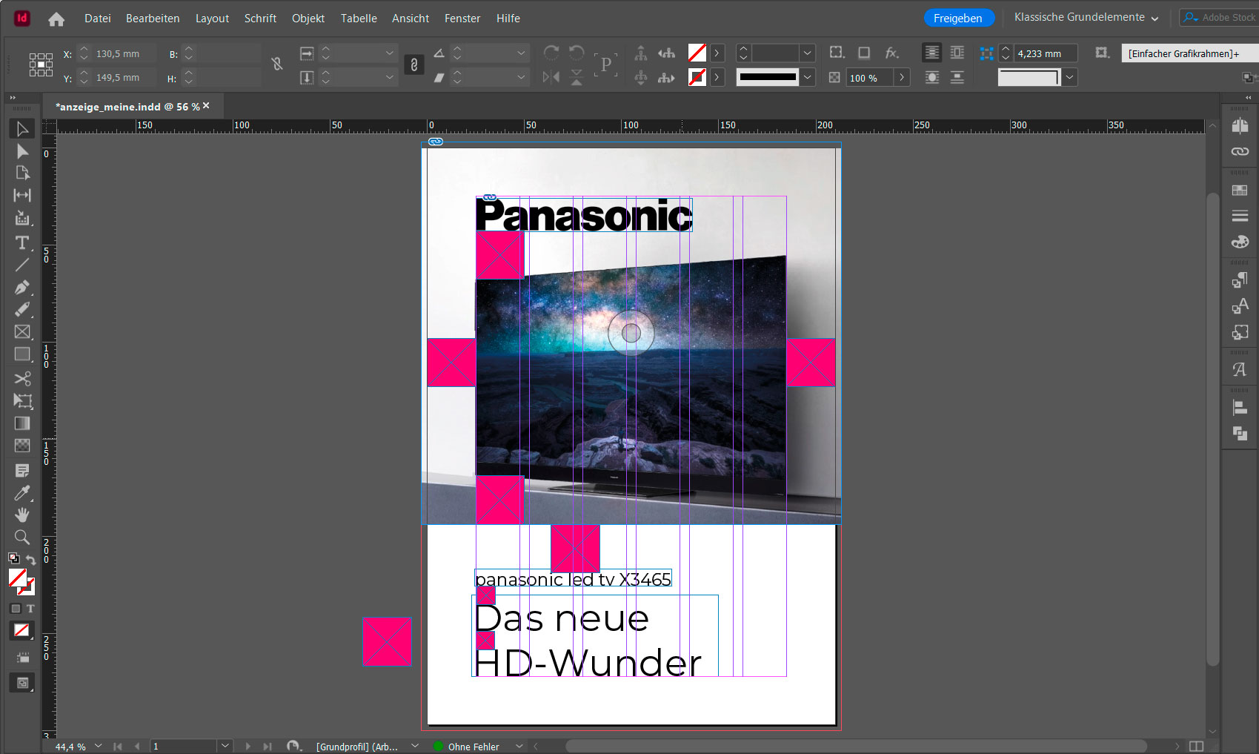
Task: Open the Bearbeiten menu
Action: [153, 19]
